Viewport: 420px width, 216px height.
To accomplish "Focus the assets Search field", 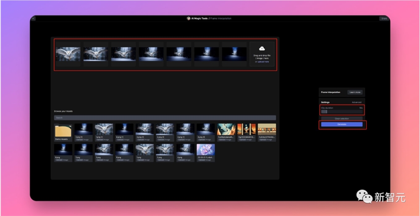I will pos(165,117).
